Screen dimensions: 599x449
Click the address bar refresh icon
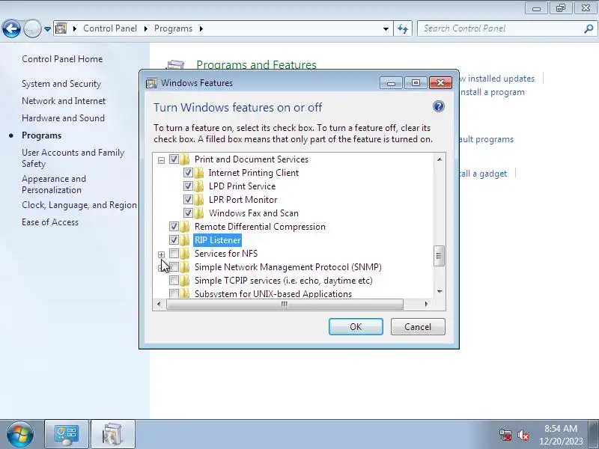tap(403, 28)
